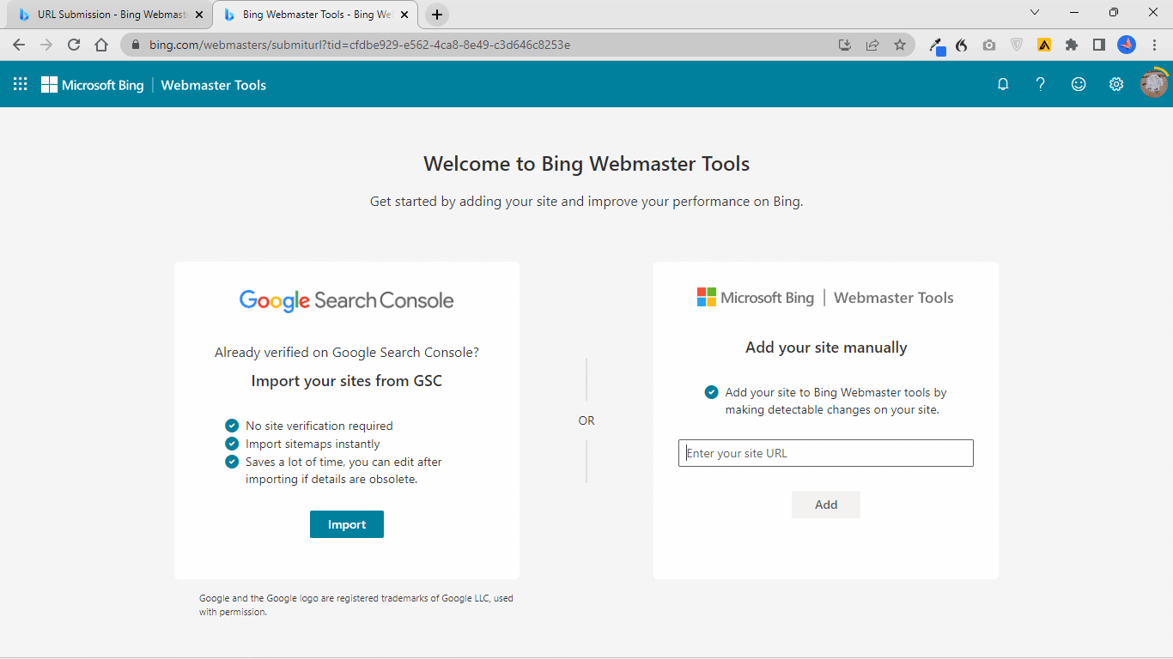Select the checkmark beside No site verification required
Image resolution: width=1173 pixels, height=659 pixels.
click(x=232, y=426)
